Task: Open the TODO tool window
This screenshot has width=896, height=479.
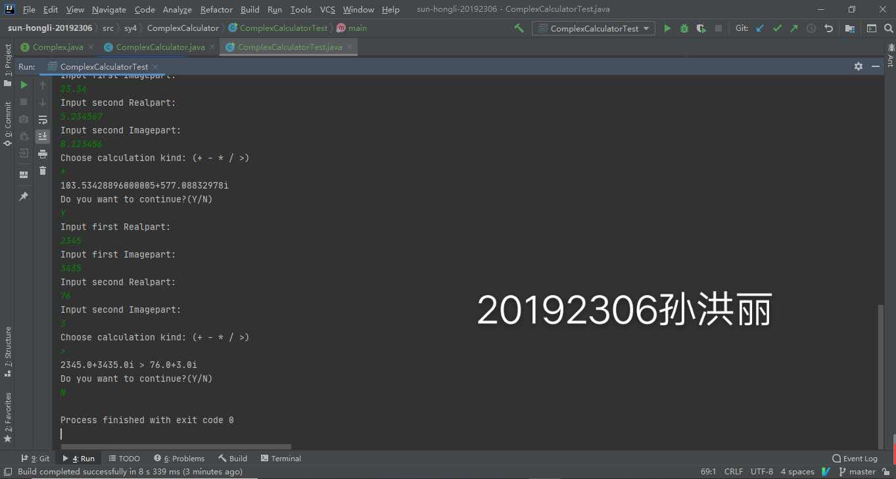Action: tap(124, 459)
